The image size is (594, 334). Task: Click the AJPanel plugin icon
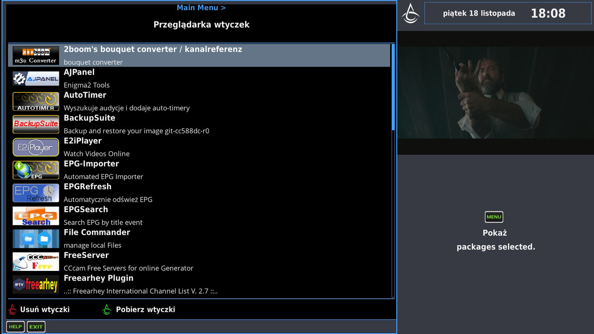36,78
